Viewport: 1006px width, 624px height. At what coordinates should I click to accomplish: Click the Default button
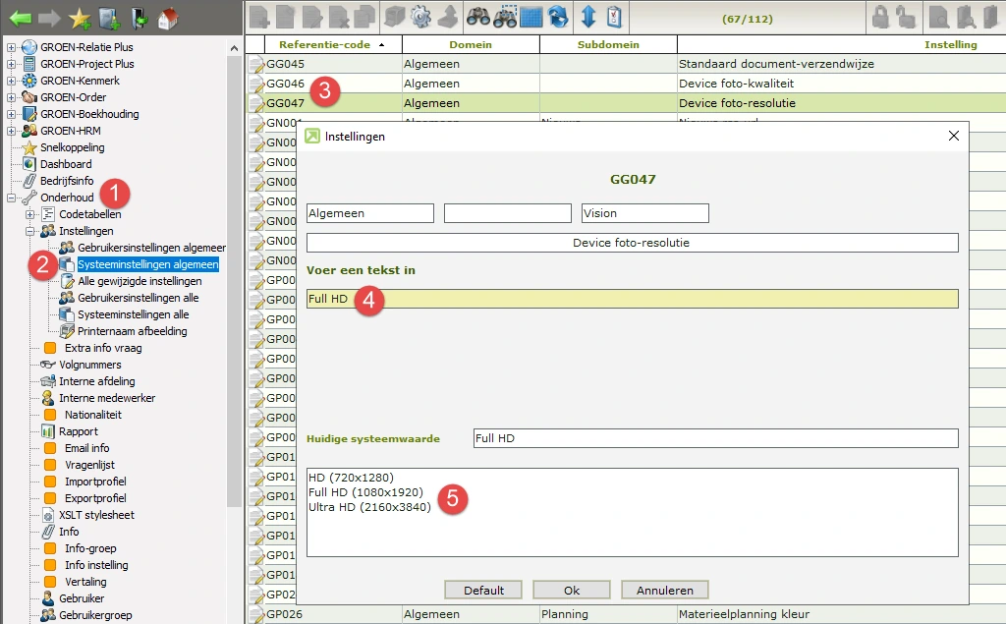pyautogui.click(x=483, y=591)
